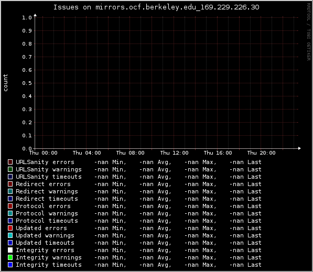
Task: Click the URLSanity warnings green swatch
Action: click(x=10, y=169)
